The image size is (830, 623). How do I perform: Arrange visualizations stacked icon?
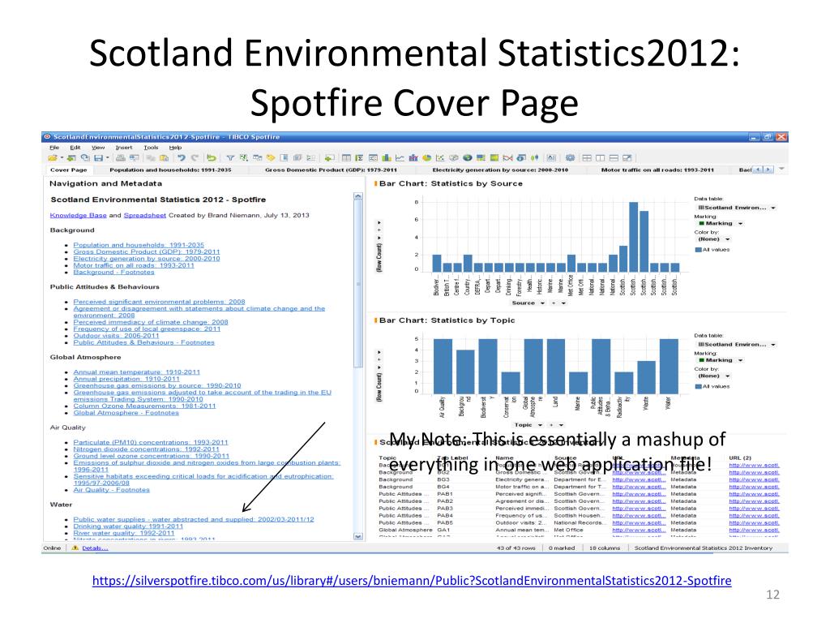tap(614, 158)
